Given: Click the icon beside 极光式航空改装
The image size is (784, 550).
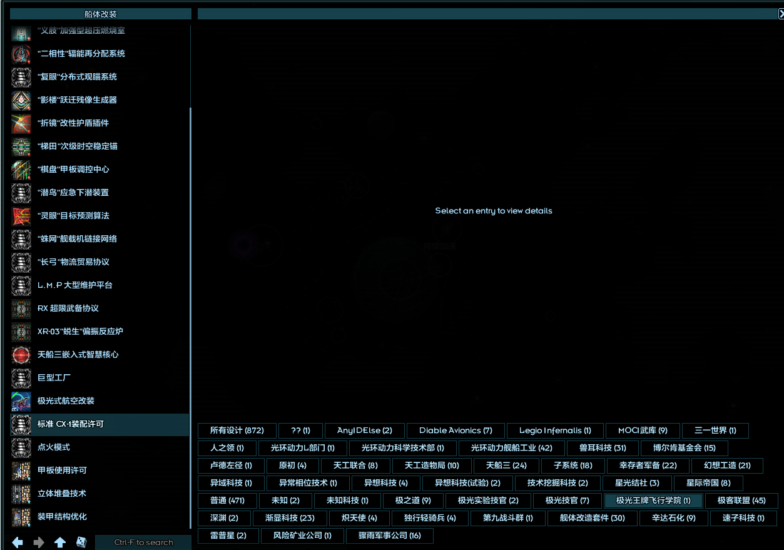Looking at the screenshot, I should pyautogui.click(x=21, y=401).
